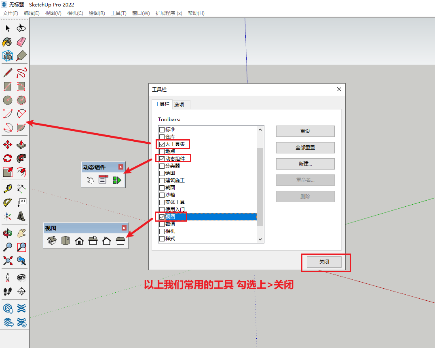Enable the 标准 toolbar checkbox
This screenshot has height=348, width=435.
(x=162, y=130)
